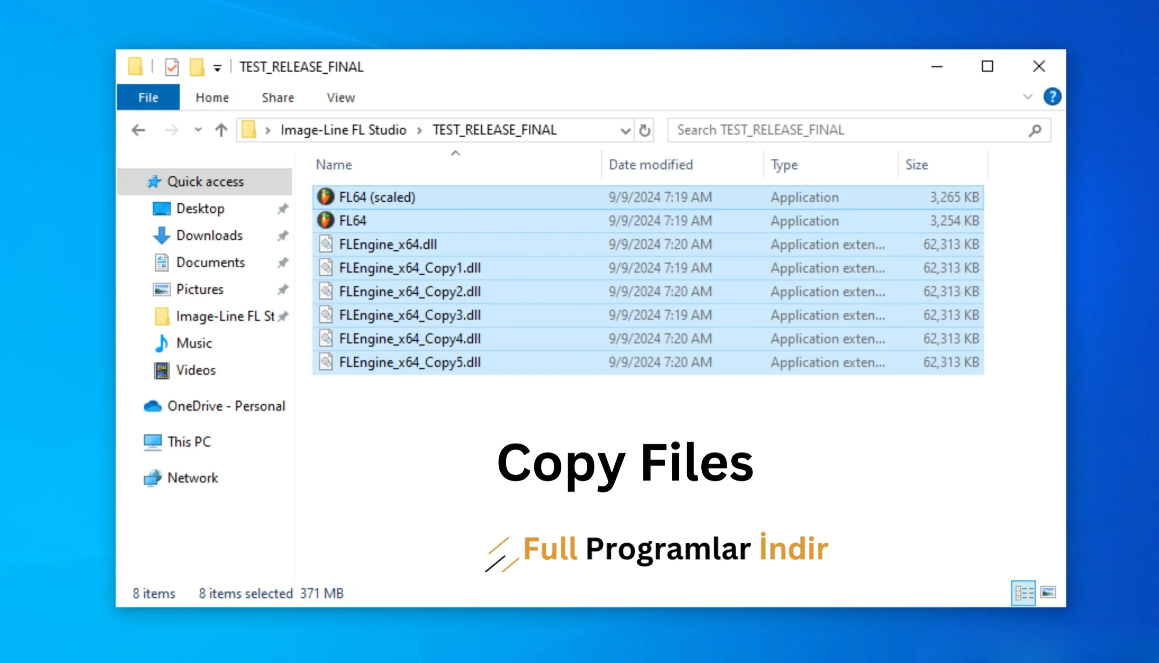Expand the ribbon with the chevron

[1027, 96]
